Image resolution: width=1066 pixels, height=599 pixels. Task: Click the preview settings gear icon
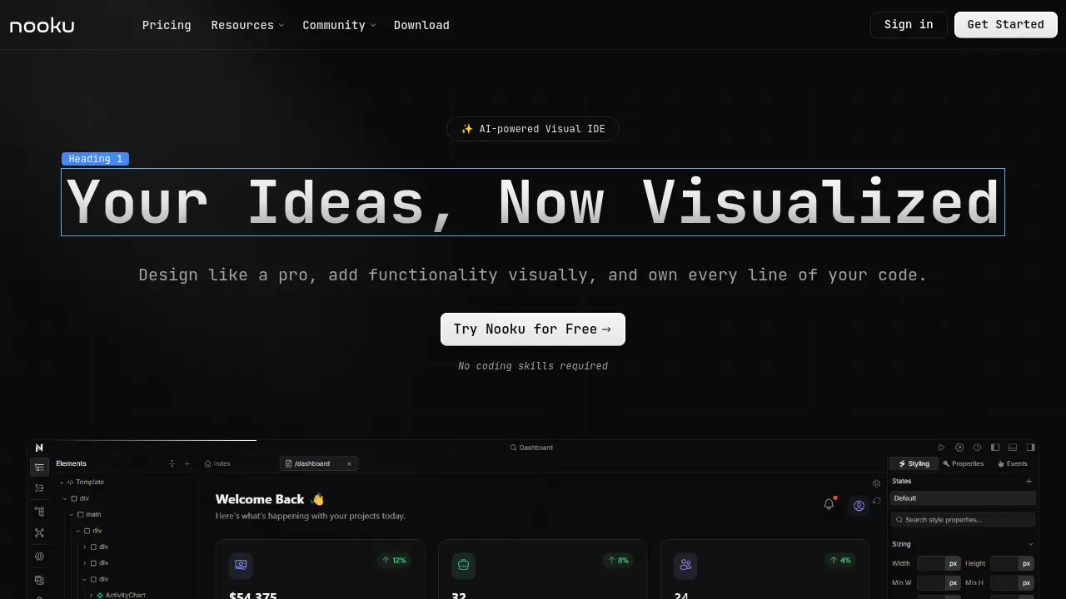[x=876, y=483]
